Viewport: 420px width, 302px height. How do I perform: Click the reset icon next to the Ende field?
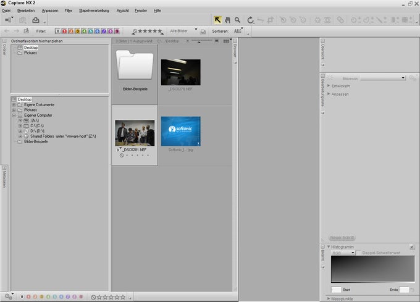412,290
